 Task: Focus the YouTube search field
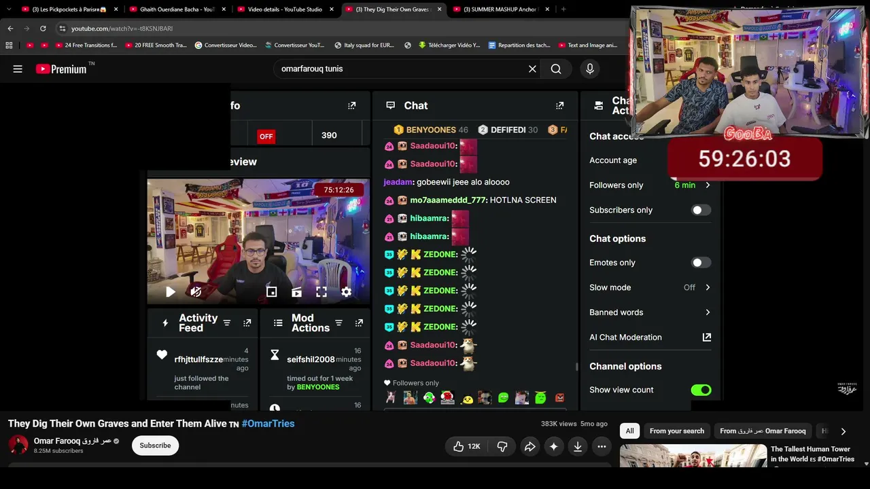401,69
